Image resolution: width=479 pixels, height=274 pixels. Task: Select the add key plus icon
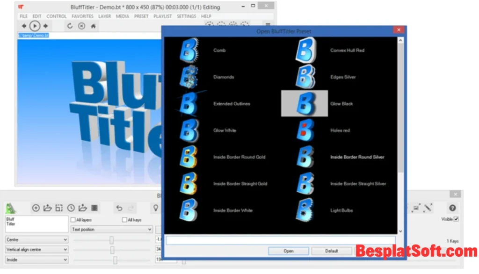tap(36, 208)
